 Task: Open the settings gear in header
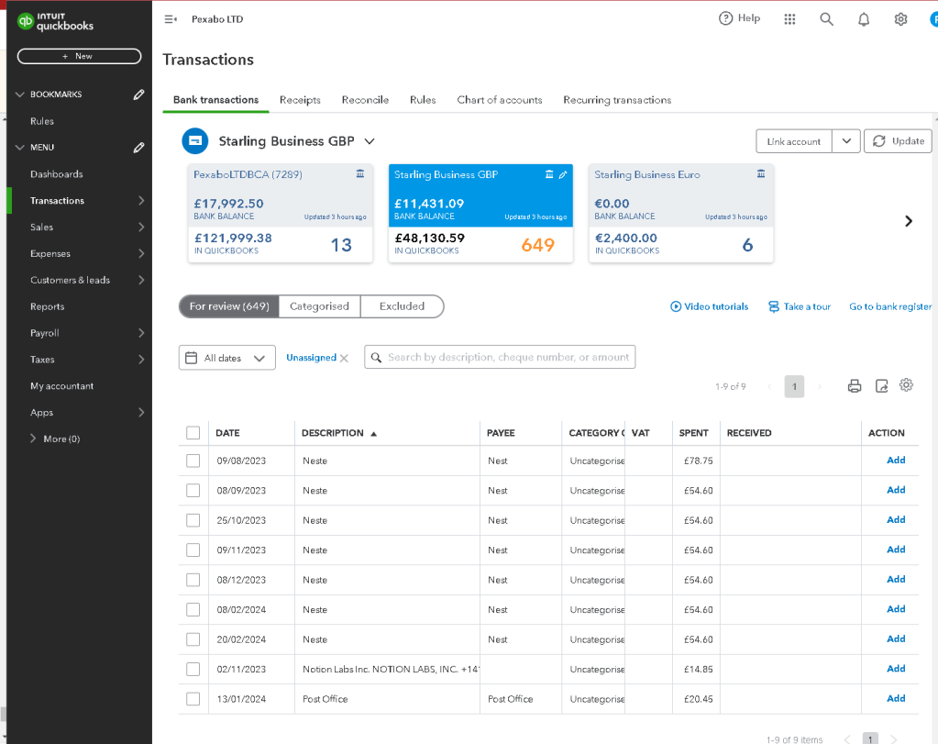[900, 19]
